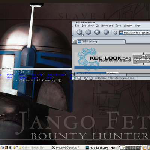Switch to virtual desktop 4 in pager
This screenshot has width=150, height=150.
point(138,148)
